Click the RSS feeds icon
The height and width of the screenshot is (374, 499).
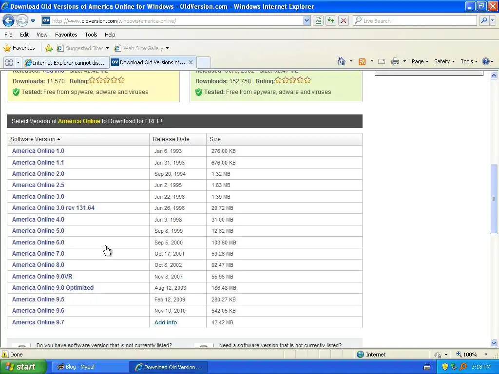coord(362,62)
